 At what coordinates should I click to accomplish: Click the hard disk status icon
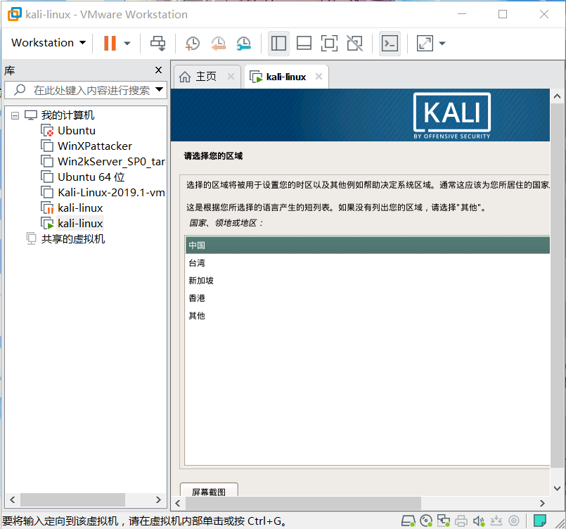point(409,521)
